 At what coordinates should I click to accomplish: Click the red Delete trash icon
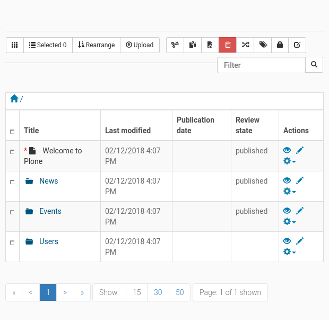tap(228, 45)
